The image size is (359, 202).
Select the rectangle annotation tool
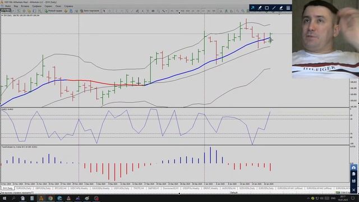point(267,8)
